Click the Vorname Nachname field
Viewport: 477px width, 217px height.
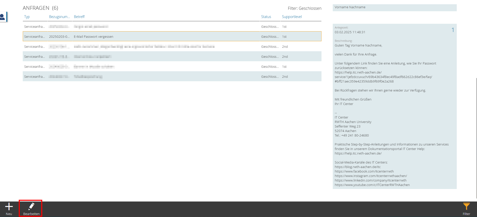click(394, 7)
